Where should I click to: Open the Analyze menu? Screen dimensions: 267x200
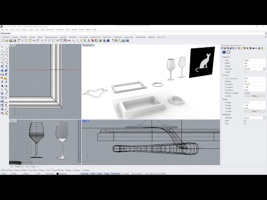(74, 29)
